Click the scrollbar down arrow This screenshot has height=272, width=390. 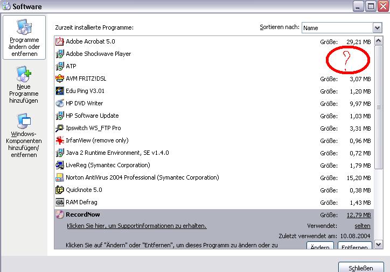(x=379, y=245)
